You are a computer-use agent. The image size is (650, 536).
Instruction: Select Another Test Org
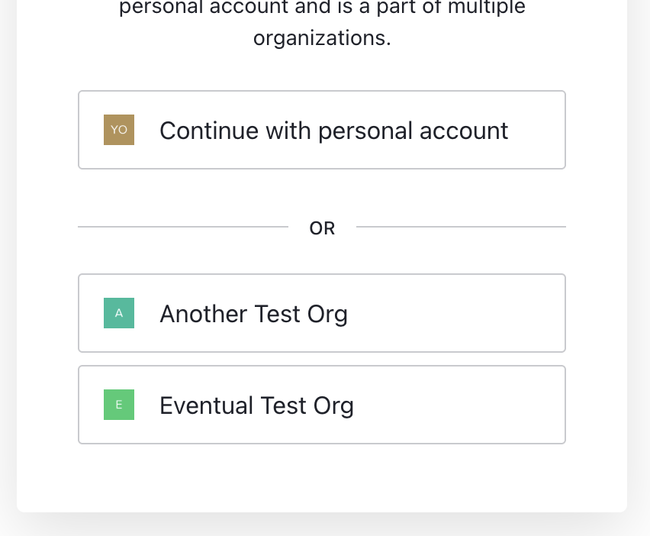(x=322, y=313)
